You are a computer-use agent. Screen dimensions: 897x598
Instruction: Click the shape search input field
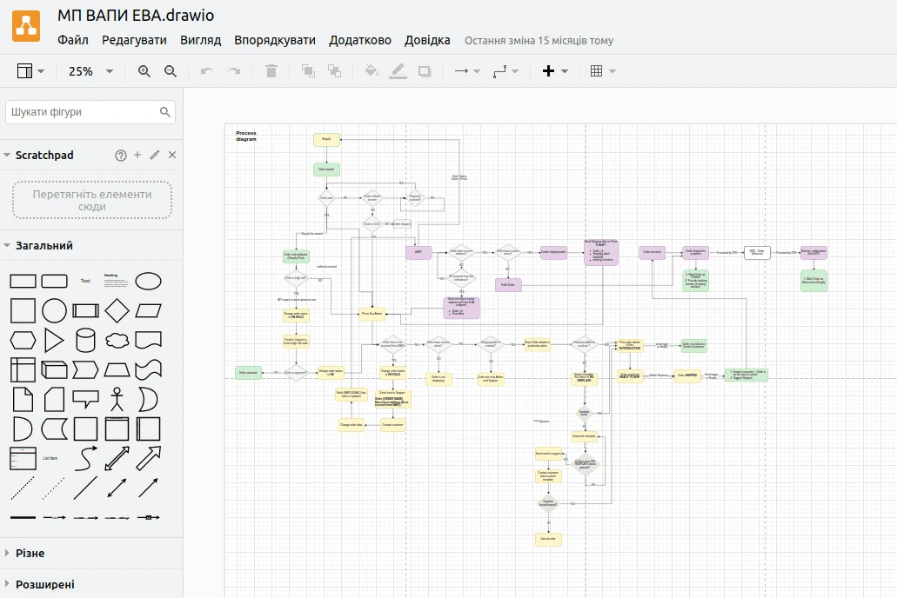click(82, 112)
